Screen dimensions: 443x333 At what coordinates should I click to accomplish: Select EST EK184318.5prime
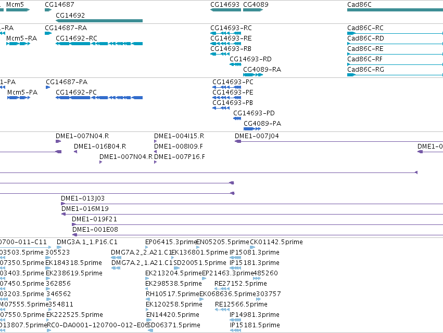(x=48, y=268)
